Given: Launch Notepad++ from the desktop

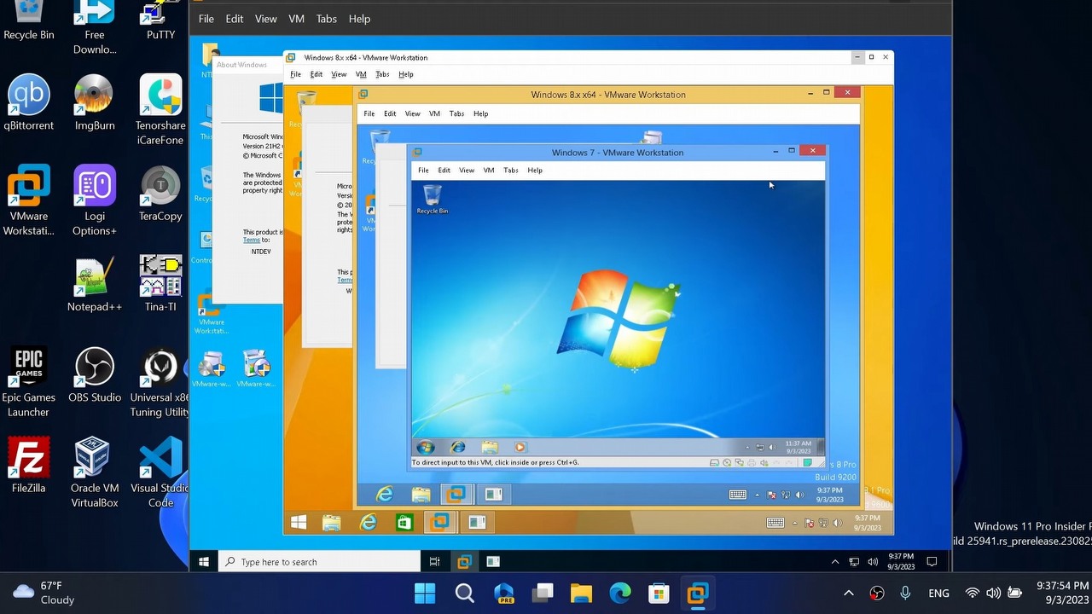Looking at the screenshot, I should pos(94,278).
